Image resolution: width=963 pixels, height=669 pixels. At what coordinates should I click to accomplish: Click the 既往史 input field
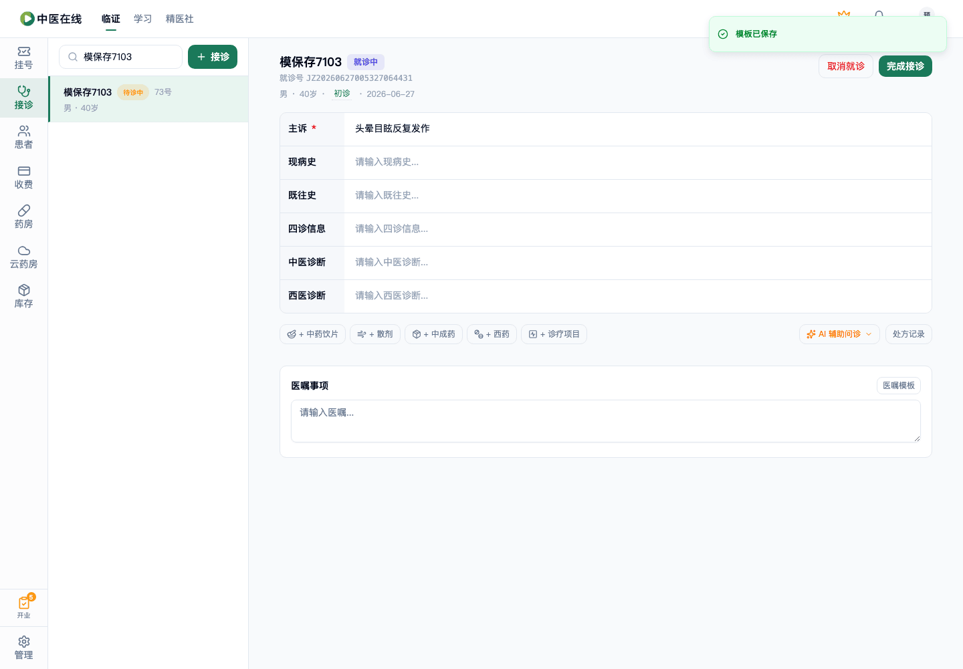(638, 196)
